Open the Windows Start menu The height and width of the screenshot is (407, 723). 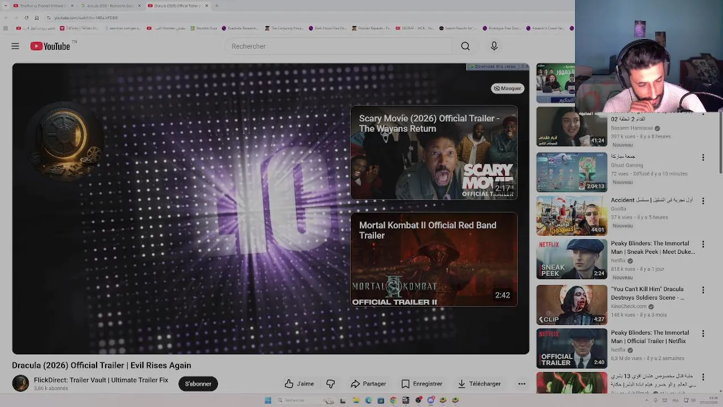tap(268, 400)
